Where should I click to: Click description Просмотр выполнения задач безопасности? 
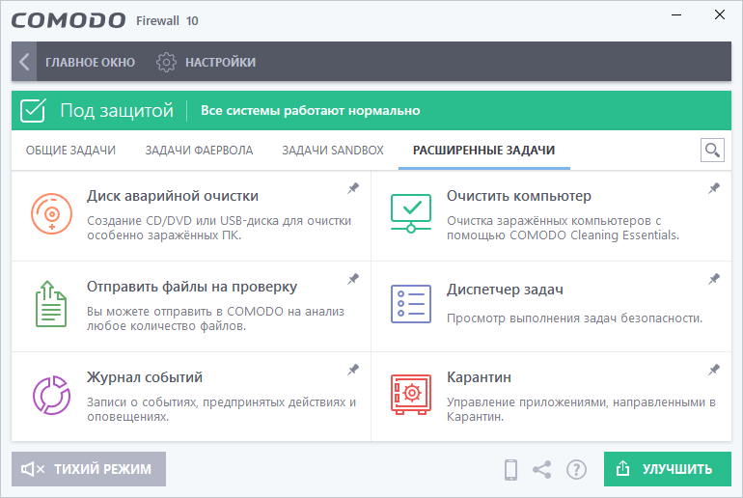click(x=574, y=318)
